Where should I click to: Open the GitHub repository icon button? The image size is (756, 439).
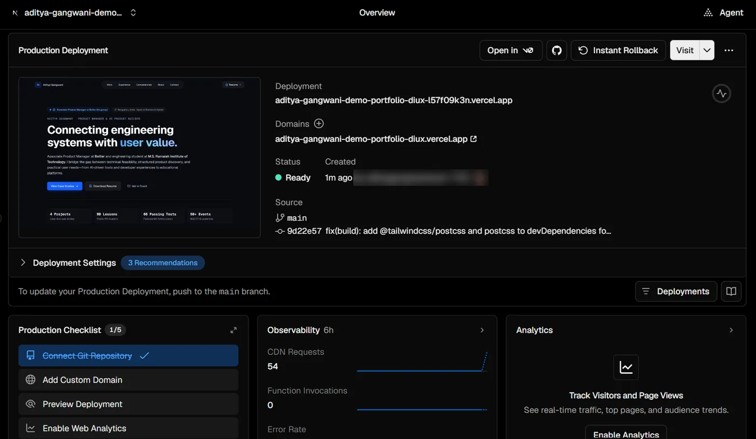pyautogui.click(x=557, y=50)
